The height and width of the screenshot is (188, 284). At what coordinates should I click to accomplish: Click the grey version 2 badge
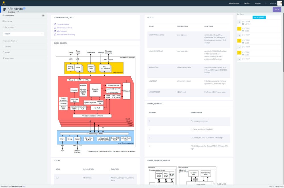tap(239, 47)
